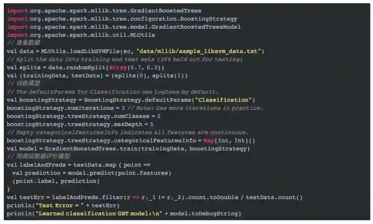Select the GradientBoostedTreesModel import text
Screen dimensions: 373x224
[x=135, y=27]
